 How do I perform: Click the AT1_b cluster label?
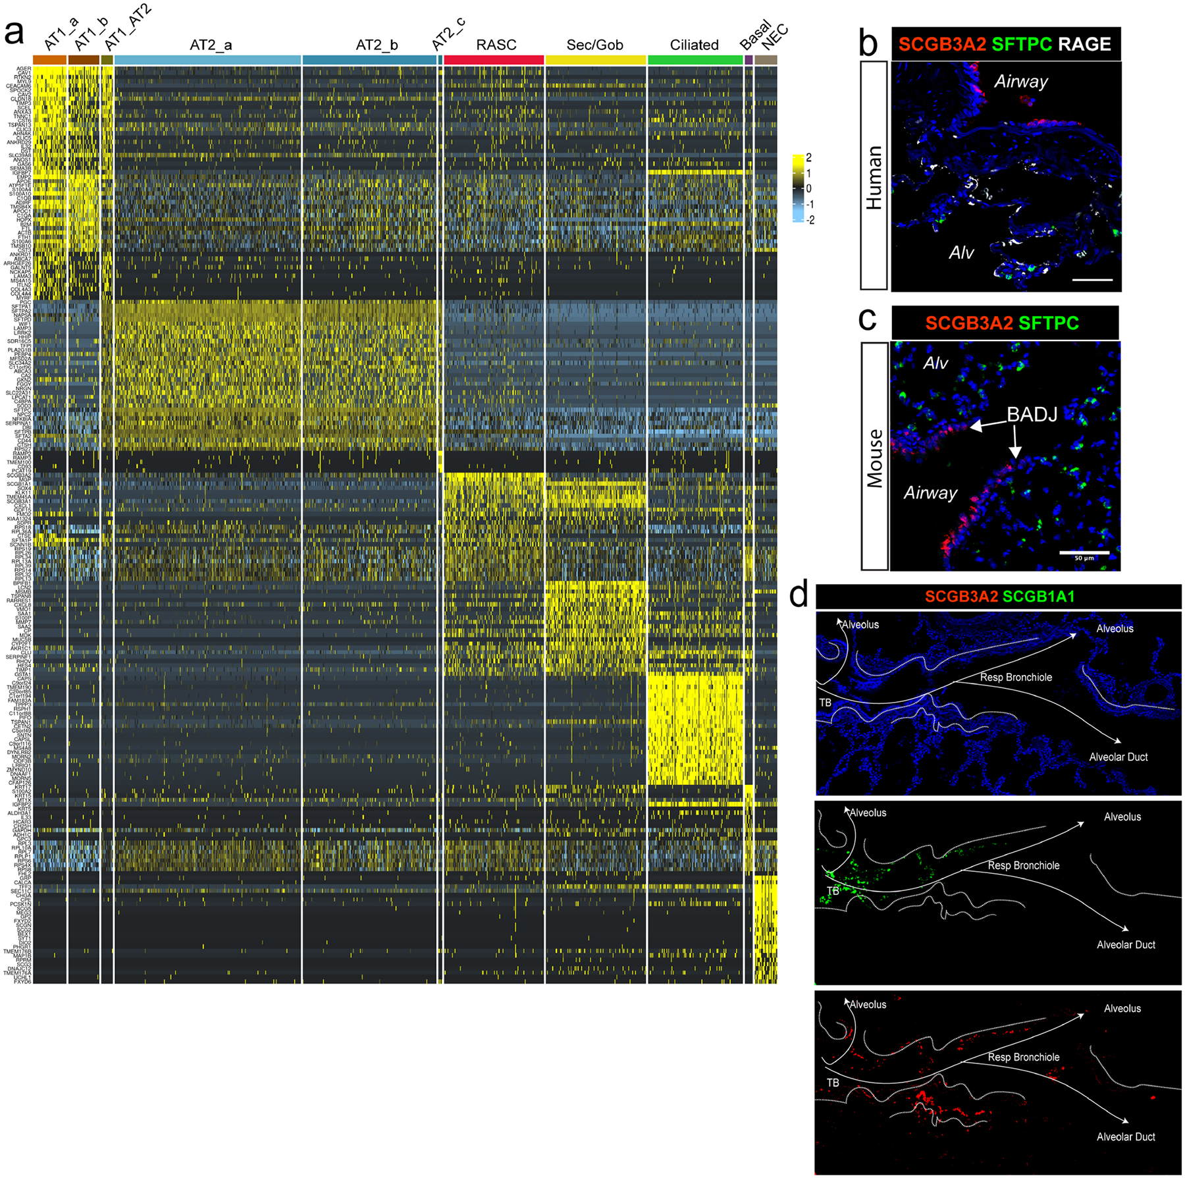click(91, 34)
